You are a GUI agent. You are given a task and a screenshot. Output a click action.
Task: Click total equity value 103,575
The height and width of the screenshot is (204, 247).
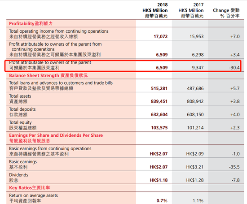(159, 128)
